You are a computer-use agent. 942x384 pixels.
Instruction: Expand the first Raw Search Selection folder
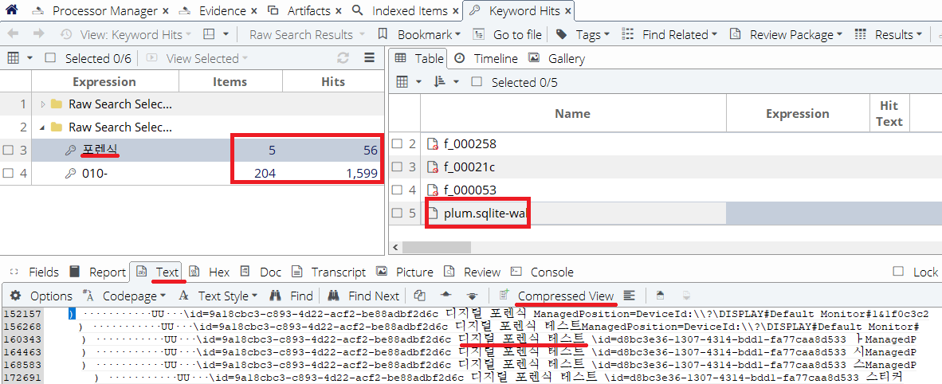tap(43, 104)
